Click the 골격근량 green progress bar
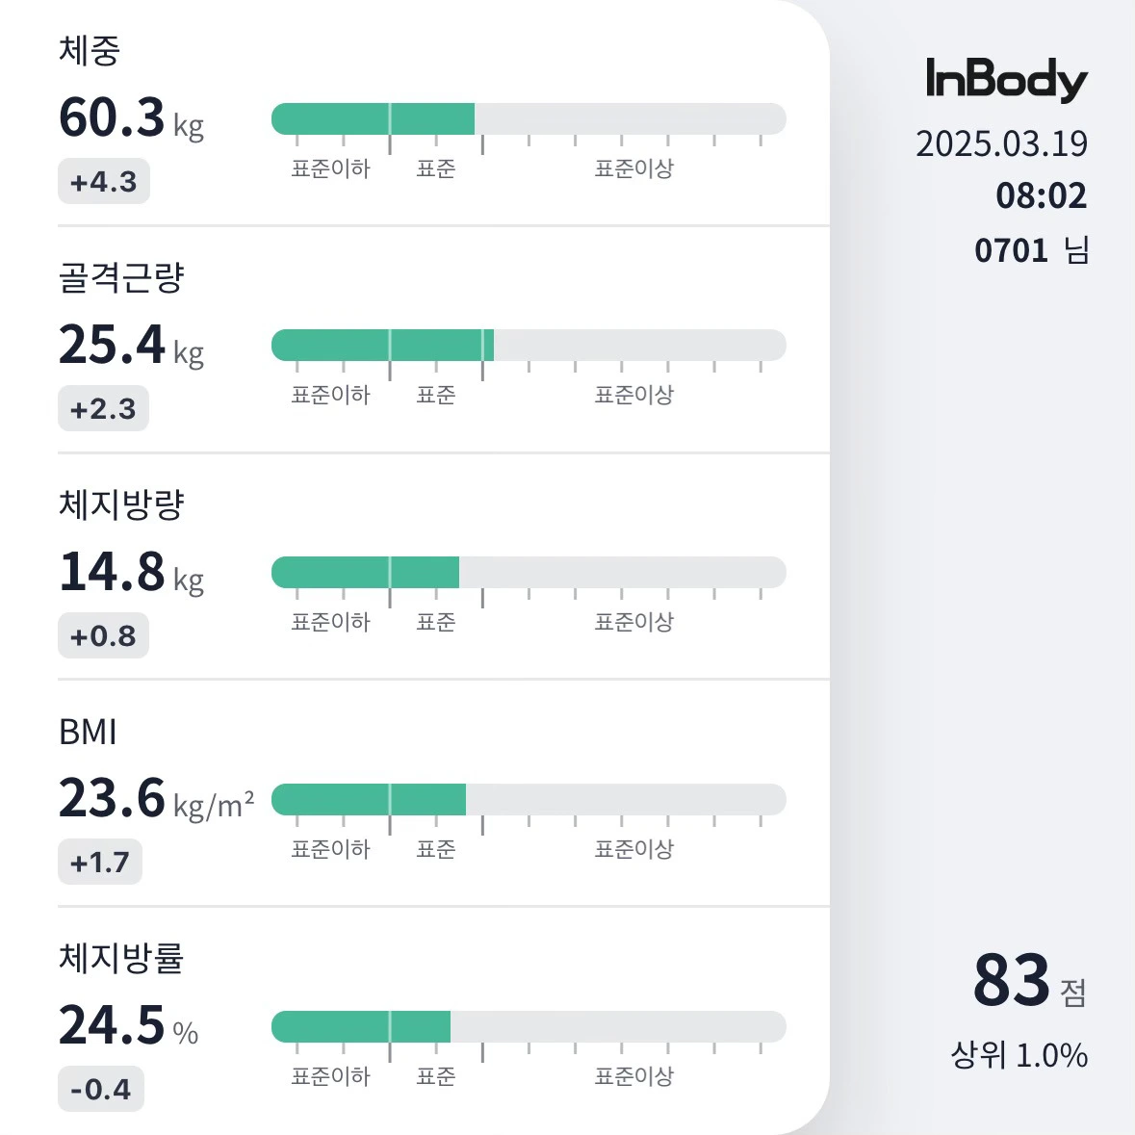This screenshot has height=1135, width=1135. click(x=382, y=346)
